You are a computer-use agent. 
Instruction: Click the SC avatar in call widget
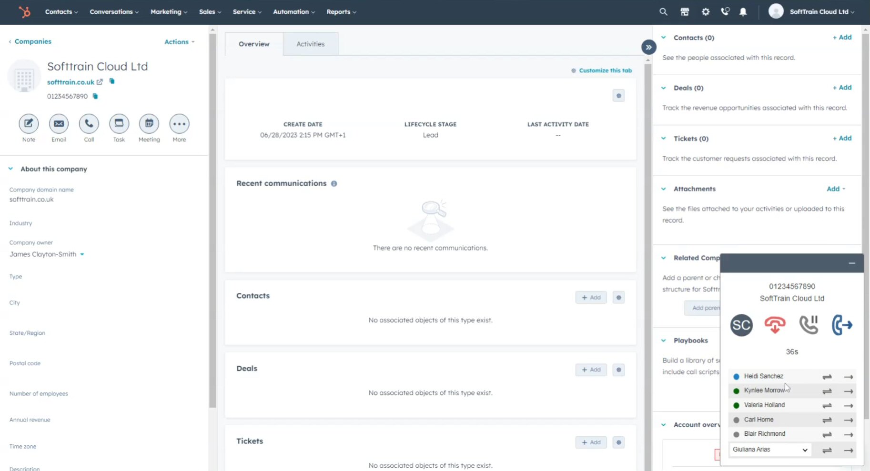[741, 325]
